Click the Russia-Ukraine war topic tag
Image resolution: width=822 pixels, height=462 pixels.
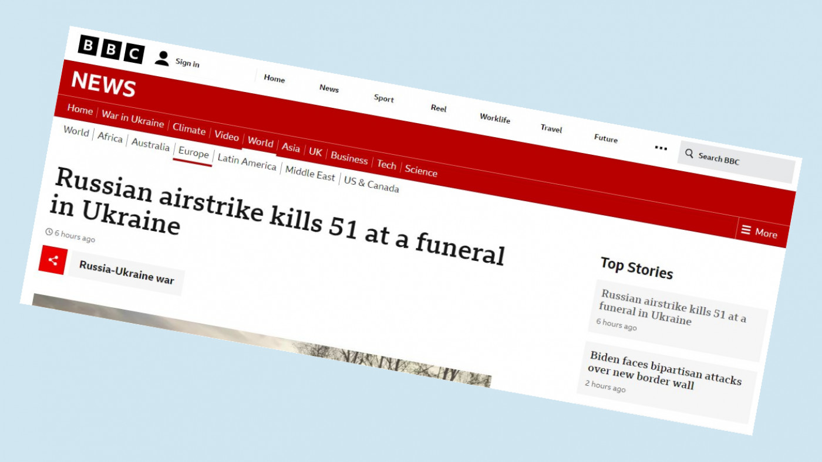coord(127,273)
